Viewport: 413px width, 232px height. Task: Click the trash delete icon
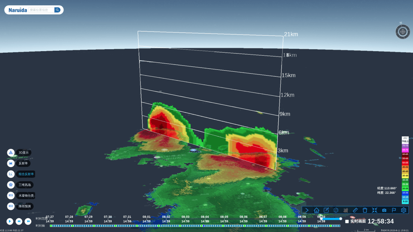click(x=365, y=210)
